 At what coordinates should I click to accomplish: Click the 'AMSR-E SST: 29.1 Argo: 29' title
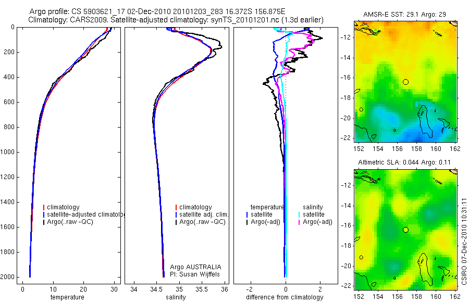[x=405, y=15]
